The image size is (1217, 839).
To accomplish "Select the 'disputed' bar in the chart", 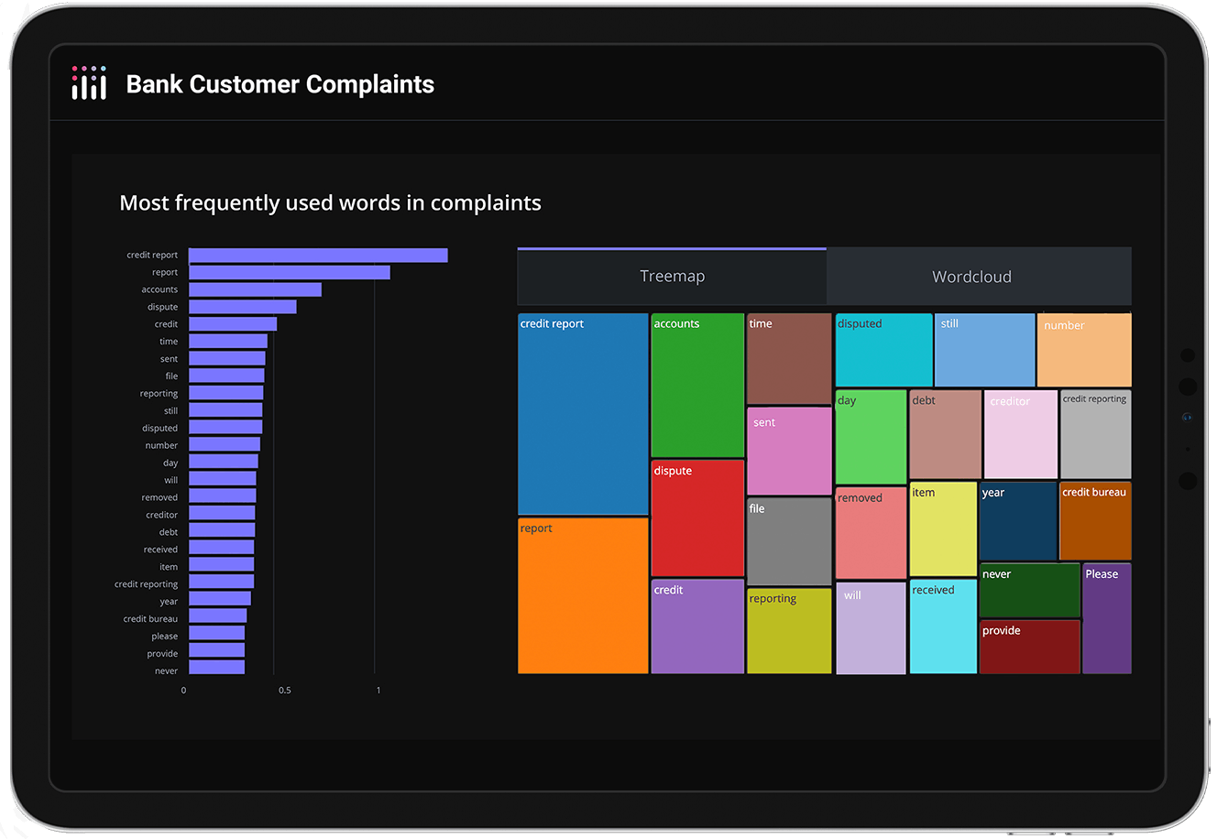I will [225, 428].
